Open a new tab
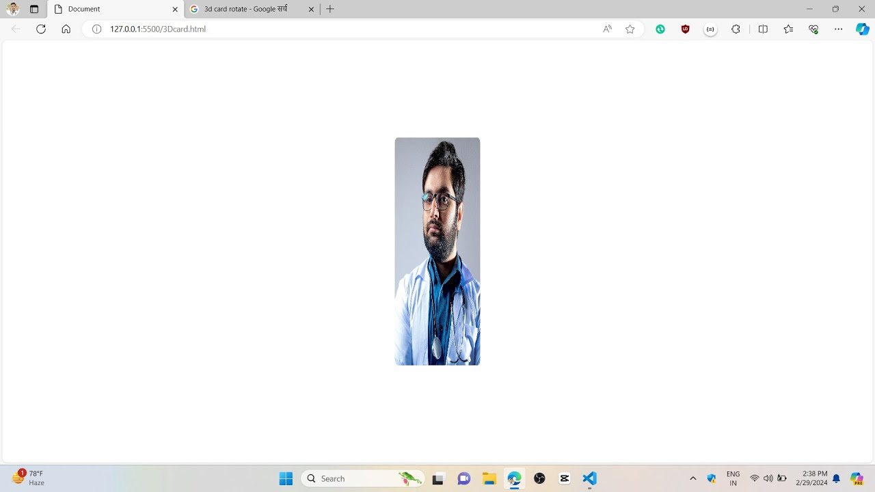Viewport: 875px width, 492px height. pos(330,9)
